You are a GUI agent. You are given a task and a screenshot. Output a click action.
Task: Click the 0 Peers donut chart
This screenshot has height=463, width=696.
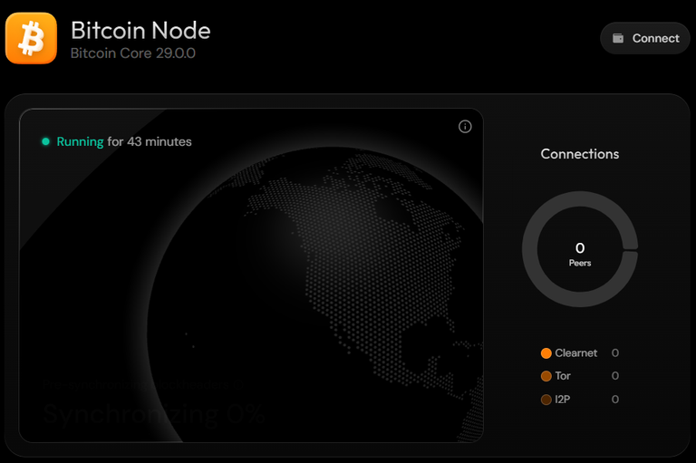click(x=580, y=249)
